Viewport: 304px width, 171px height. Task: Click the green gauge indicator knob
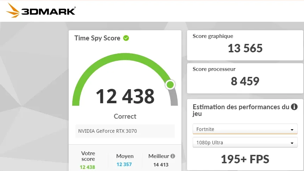click(x=170, y=84)
